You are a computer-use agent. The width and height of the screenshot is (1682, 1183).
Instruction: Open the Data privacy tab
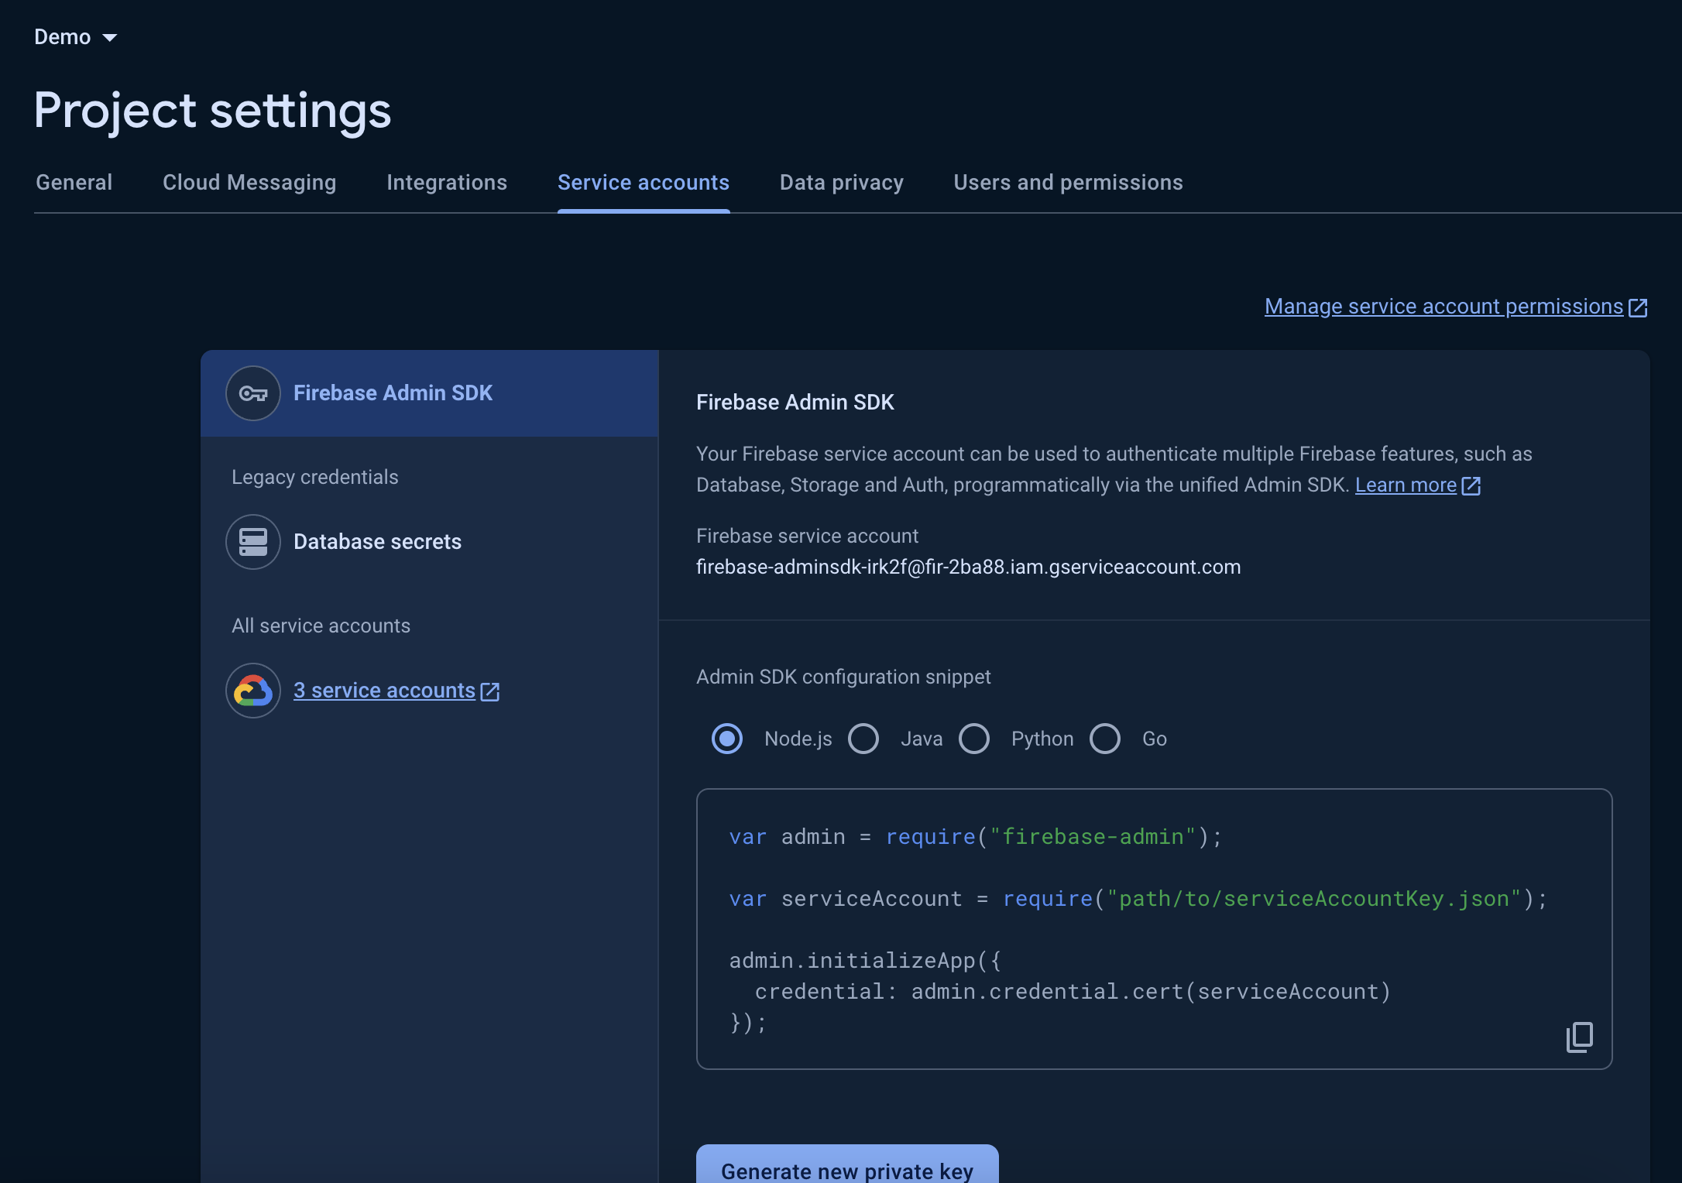[841, 183]
